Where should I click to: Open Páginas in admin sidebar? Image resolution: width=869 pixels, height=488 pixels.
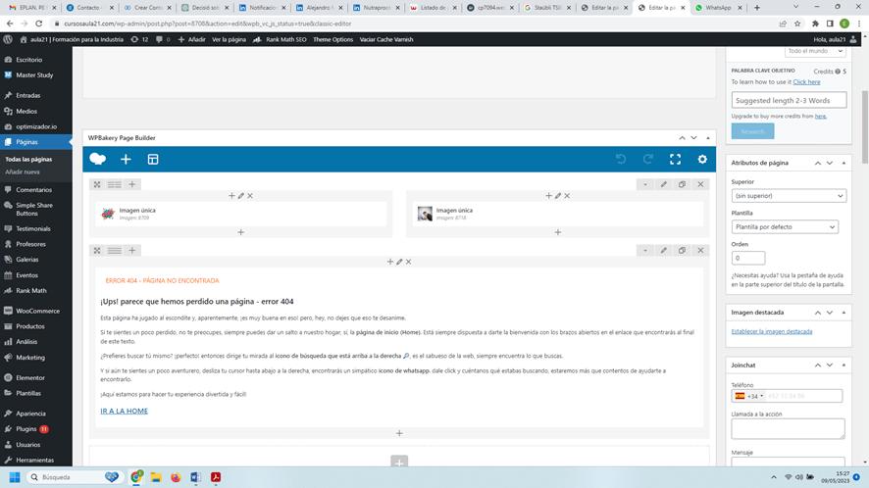click(36, 142)
